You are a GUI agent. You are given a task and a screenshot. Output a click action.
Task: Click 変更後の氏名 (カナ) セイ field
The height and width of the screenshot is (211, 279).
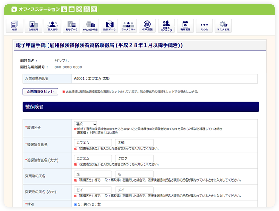click(93, 190)
